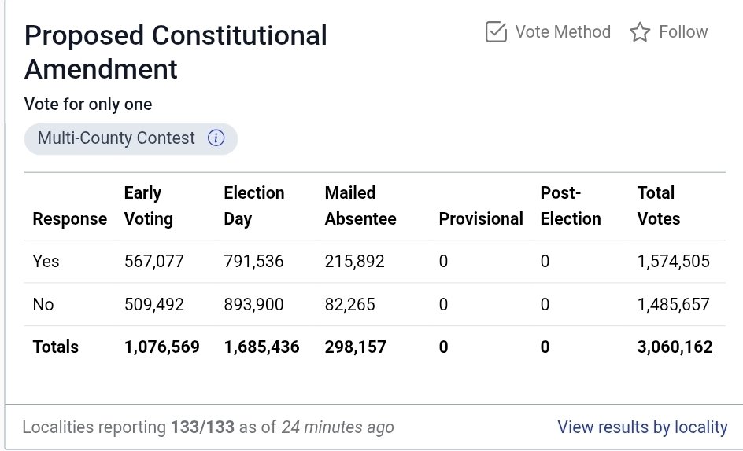Click the Yes total votes 1,574,505 cell

(674, 261)
